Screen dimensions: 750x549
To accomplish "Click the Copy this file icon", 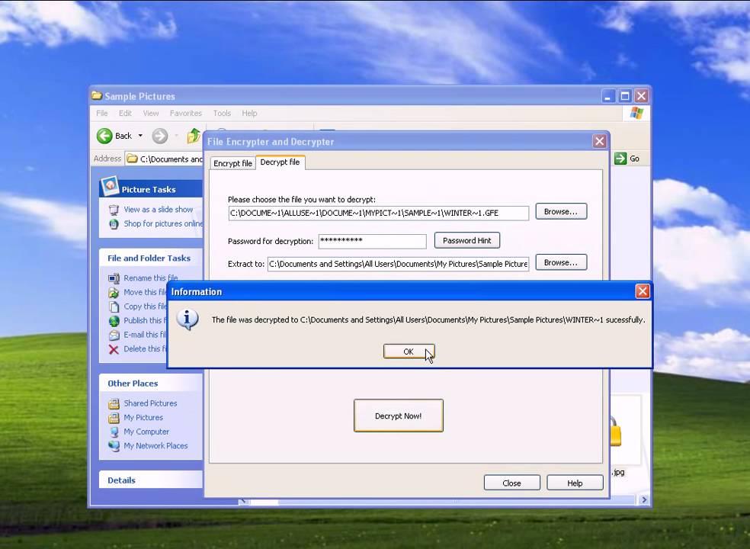I will [114, 307].
